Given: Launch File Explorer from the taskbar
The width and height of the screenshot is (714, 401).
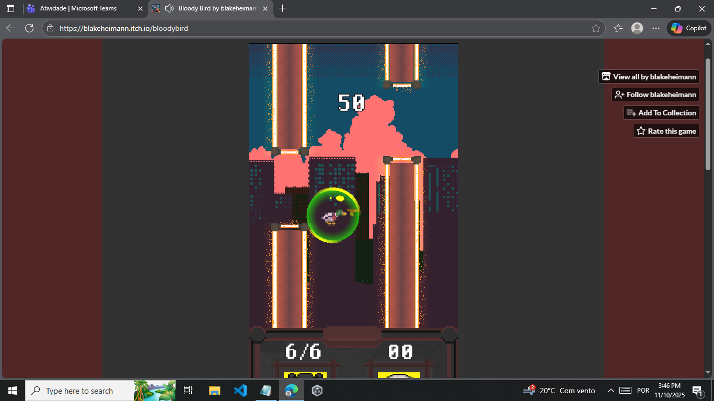Looking at the screenshot, I should (214, 391).
